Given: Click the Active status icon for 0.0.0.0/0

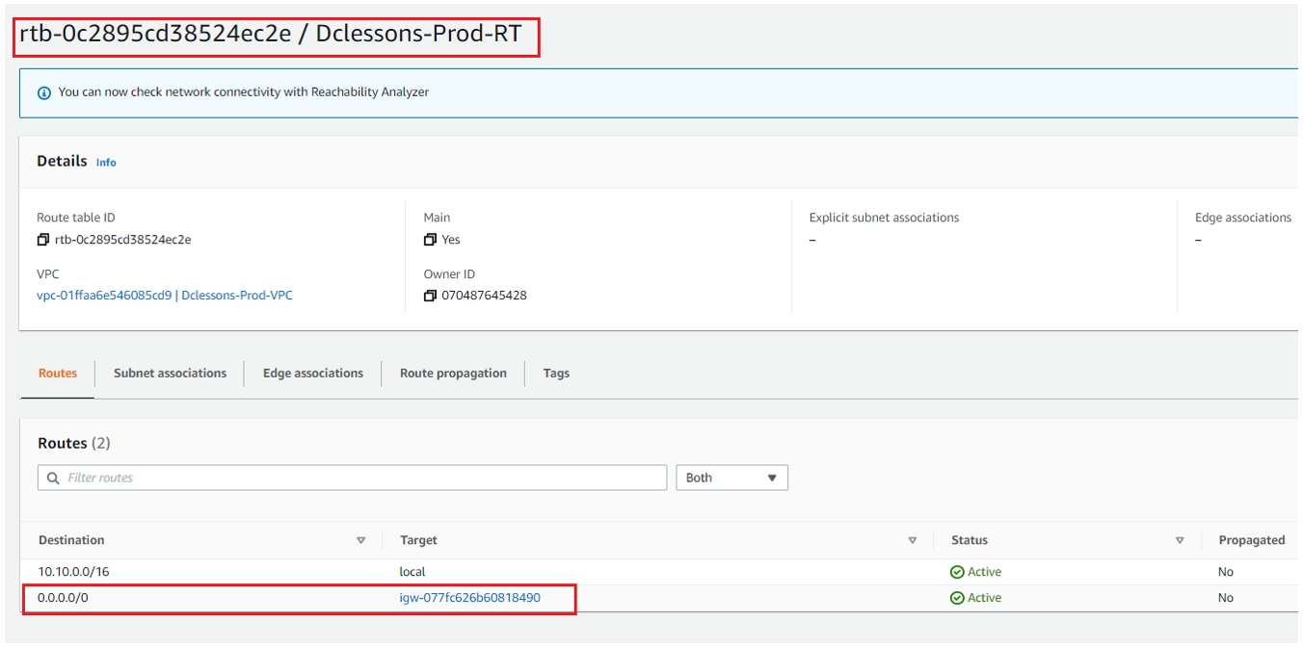Looking at the screenshot, I should (x=957, y=598).
